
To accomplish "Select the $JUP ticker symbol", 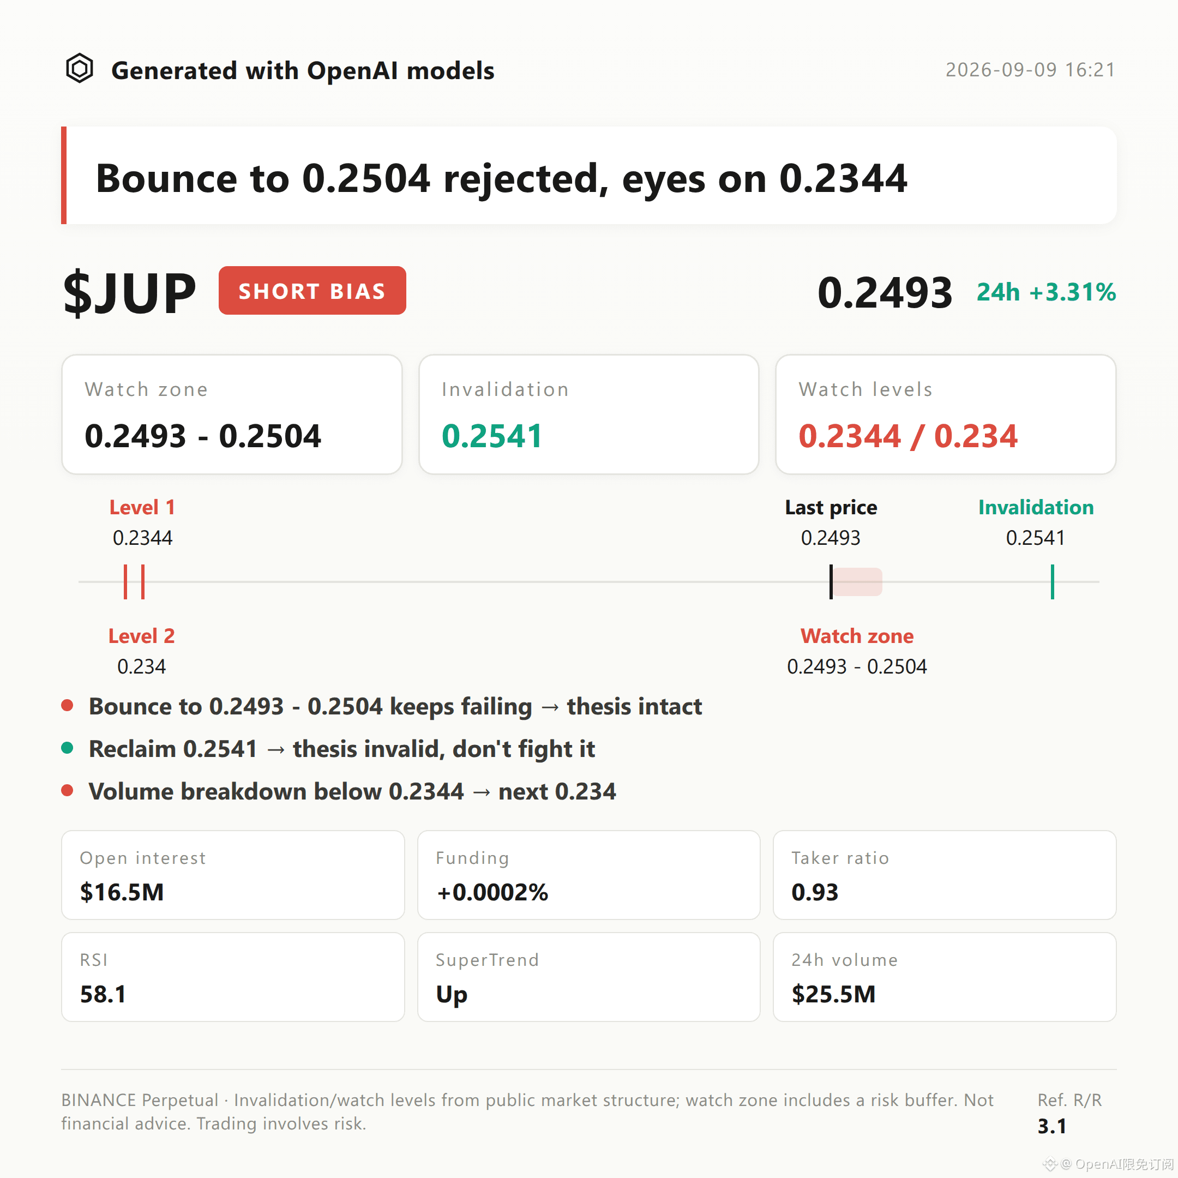I will (x=130, y=293).
